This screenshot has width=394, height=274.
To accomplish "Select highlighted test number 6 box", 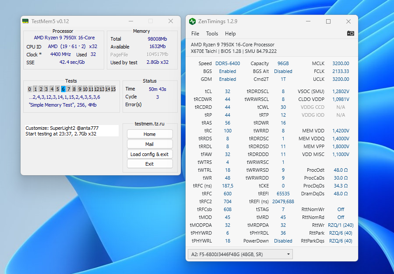I will point(63,89).
